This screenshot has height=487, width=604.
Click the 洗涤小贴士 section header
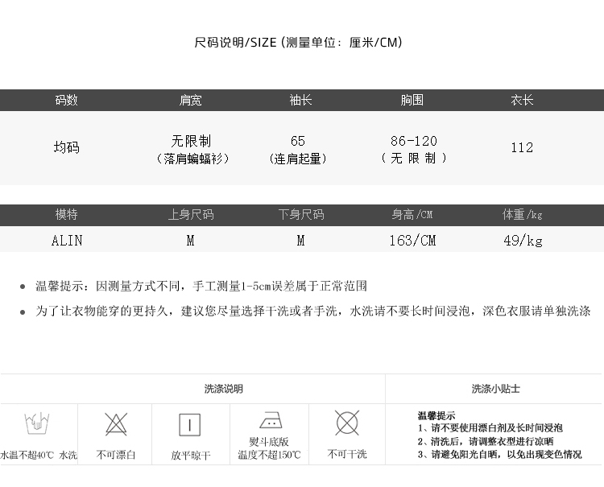pos(495,389)
